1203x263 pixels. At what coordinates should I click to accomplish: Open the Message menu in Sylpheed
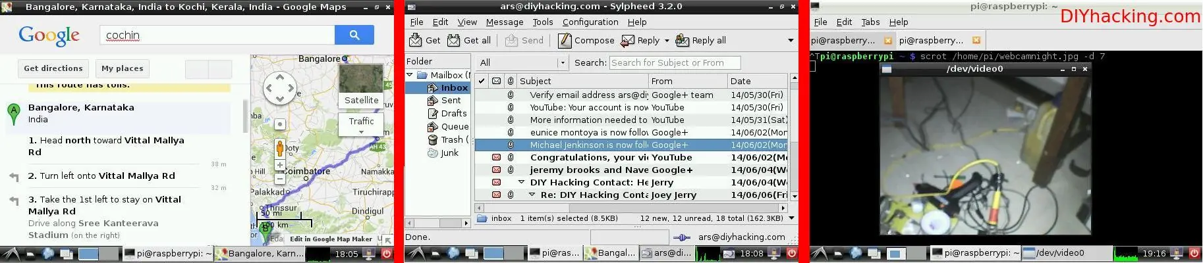point(505,22)
